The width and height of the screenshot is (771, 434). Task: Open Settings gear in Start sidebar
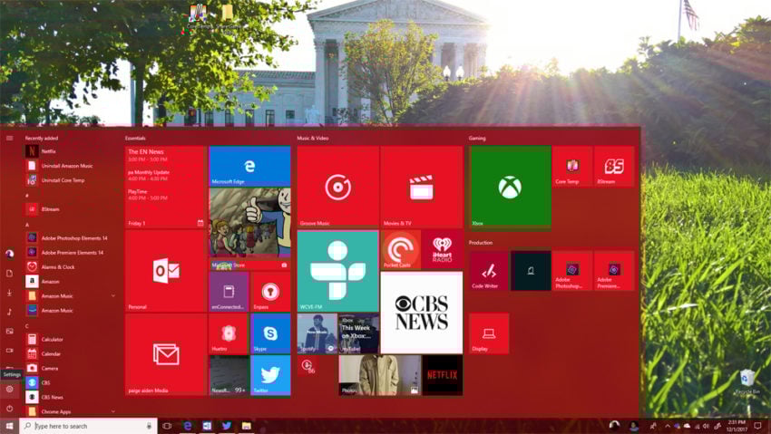(9, 389)
